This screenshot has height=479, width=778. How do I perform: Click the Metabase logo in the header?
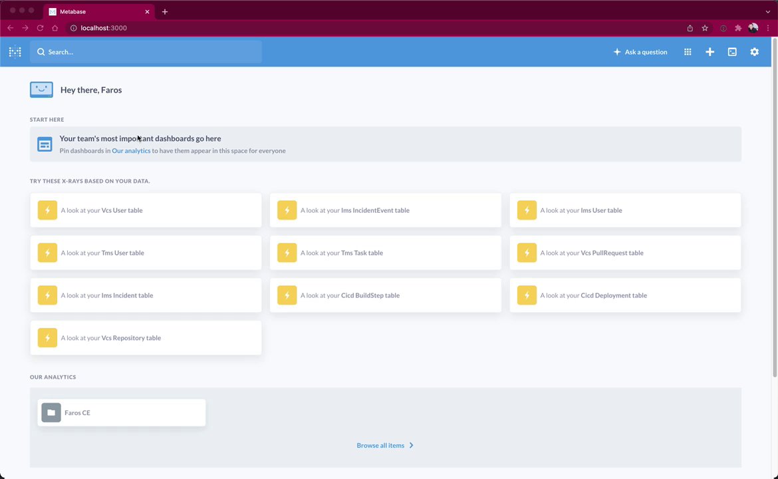pos(15,52)
